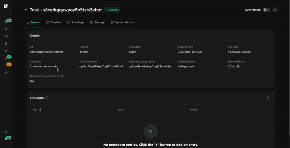Viewport: 290px width, 148px height.
Task: Add metadata entry with plus button
Action: [268, 98]
